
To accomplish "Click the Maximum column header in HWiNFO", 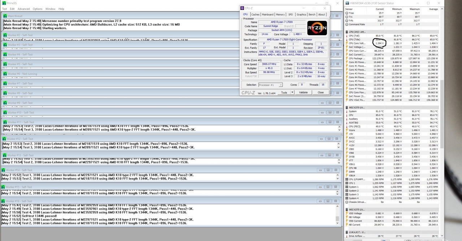I will point(414,9).
